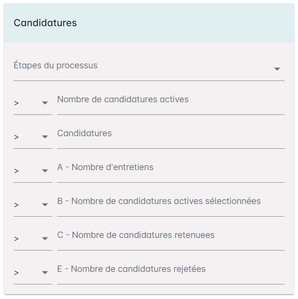The height and width of the screenshot is (299, 298).
Task: Focus the B - Nombre de candidatures actives sélectionnées input
Action: click(x=171, y=205)
